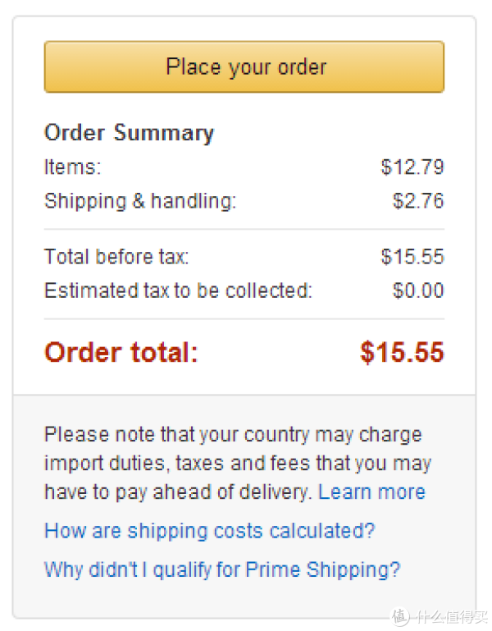
Task: Click the import duties notice paragraph
Action: pyautogui.click(x=237, y=463)
